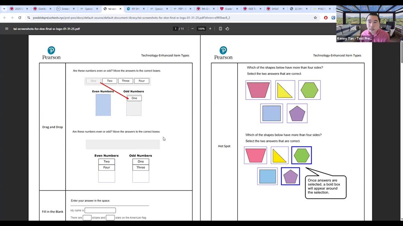Open the PDF viewer sidebar menu
The height and width of the screenshot is (226, 403).
pyautogui.click(x=7, y=29)
